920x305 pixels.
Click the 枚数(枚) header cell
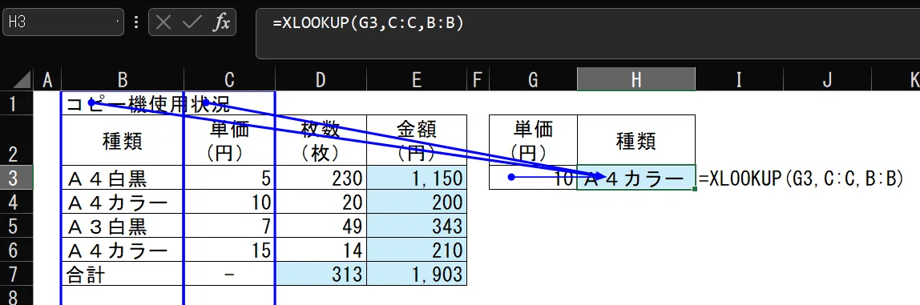(321, 140)
